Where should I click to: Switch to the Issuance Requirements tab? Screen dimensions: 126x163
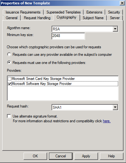[23, 12]
